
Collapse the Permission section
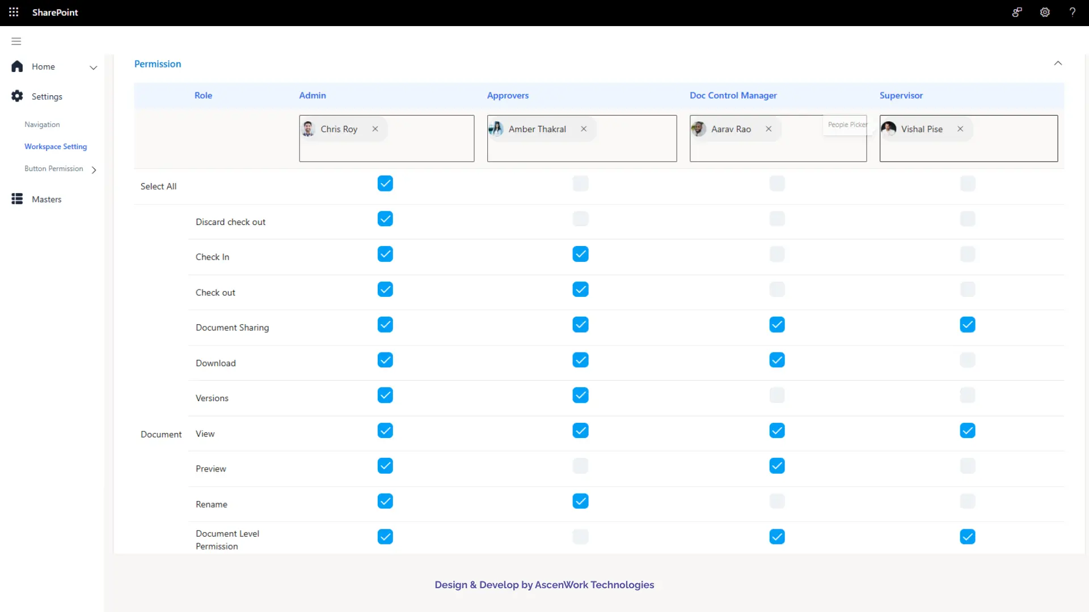click(1058, 63)
